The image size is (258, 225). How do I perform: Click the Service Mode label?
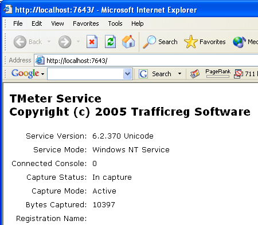click(x=60, y=150)
